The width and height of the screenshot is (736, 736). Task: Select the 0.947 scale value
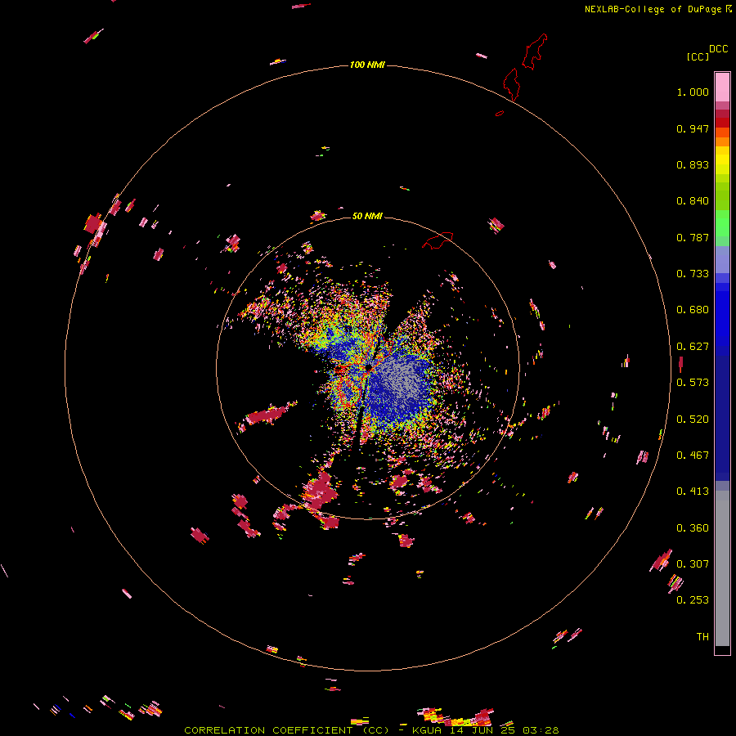(x=693, y=128)
